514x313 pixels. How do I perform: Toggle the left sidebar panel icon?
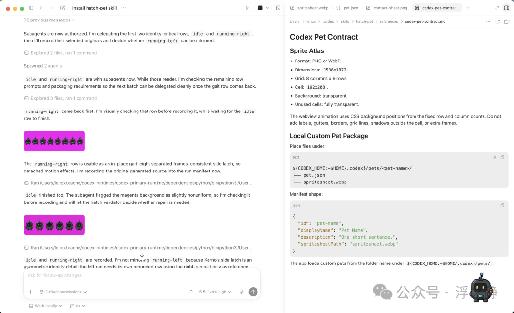31,8
